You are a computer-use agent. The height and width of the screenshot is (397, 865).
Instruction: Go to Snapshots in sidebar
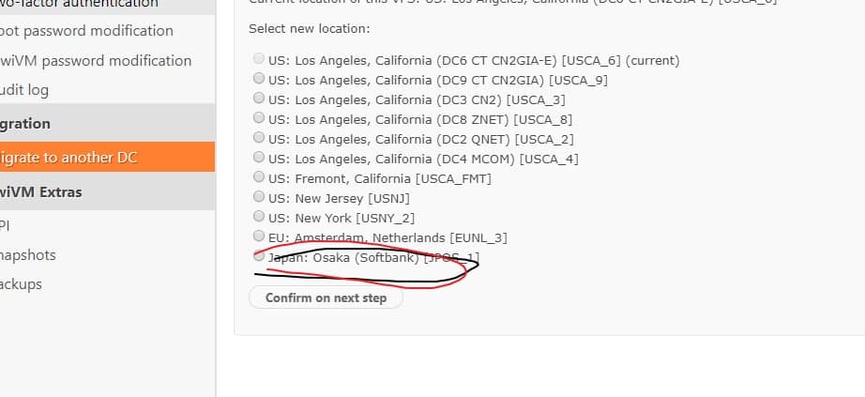pos(28,255)
